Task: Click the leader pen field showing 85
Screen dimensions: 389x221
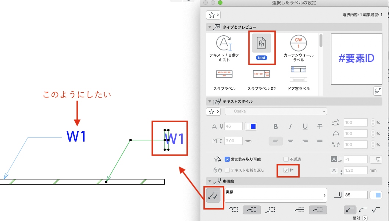Action: (x=356, y=195)
